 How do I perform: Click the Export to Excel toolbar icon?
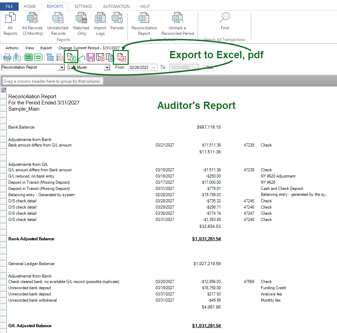coord(71,57)
